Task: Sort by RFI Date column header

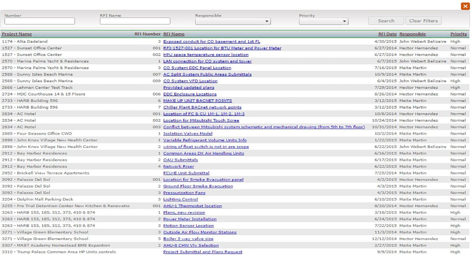Action: coord(387,34)
